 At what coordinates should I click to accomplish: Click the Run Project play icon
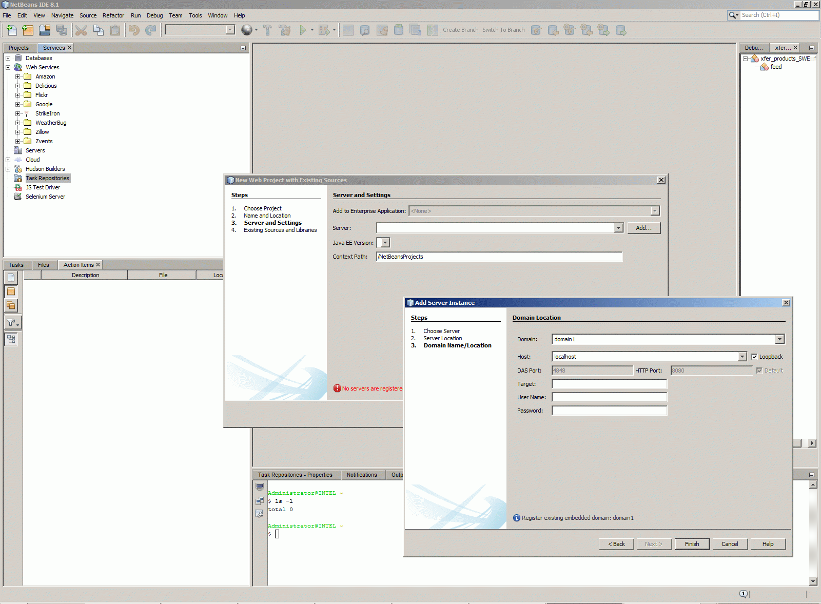tap(303, 30)
